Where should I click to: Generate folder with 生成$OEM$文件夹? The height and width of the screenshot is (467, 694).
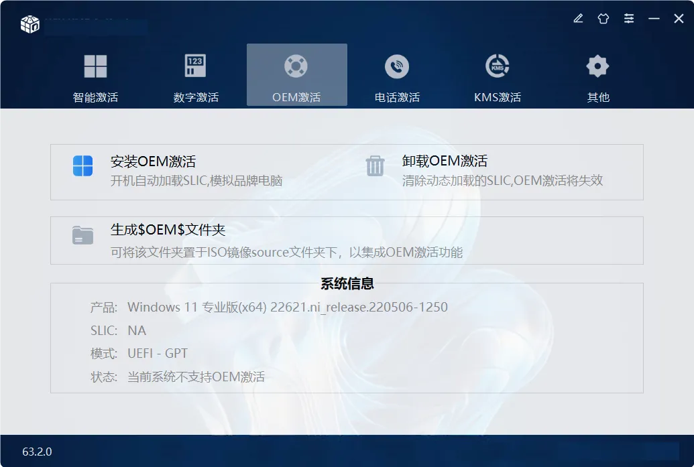coord(168,230)
